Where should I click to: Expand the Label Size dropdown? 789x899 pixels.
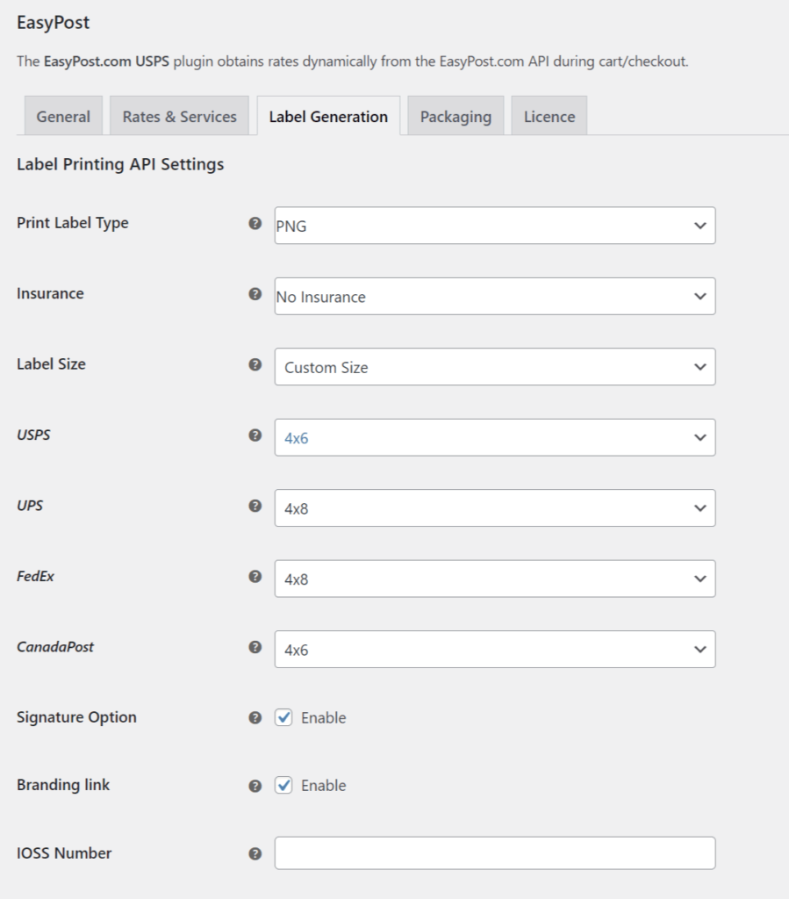494,367
